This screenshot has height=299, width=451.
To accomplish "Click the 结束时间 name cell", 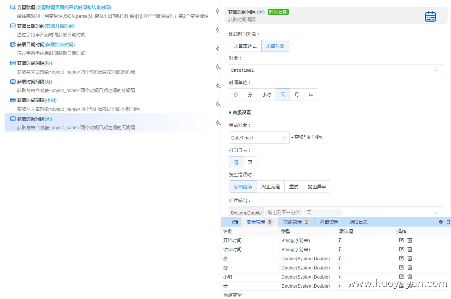I will [x=232, y=250].
